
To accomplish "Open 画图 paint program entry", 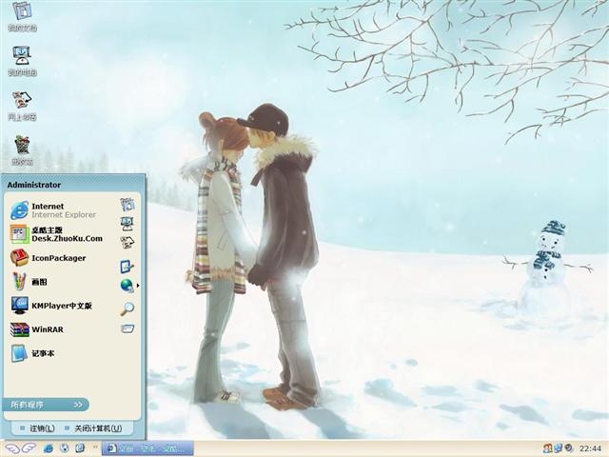I will [29, 282].
